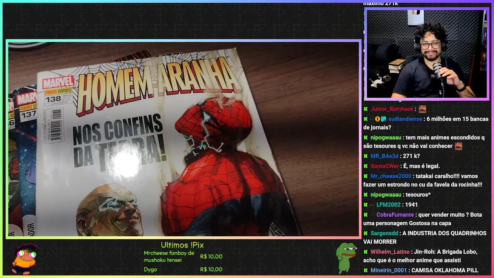Click the streamer's webcam feed
Screen dimensions: 494x278
[x=426, y=54]
